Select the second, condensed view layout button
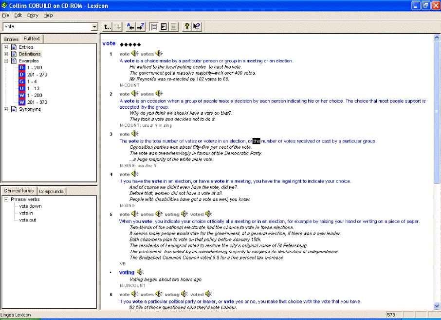Image resolution: width=441 pixels, height=320 pixels. [x=164, y=27]
